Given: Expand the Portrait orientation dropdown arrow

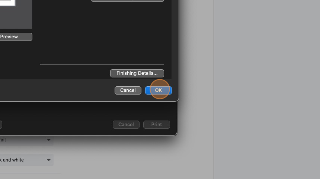Looking at the screenshot, I should click(x=49, y=140).
